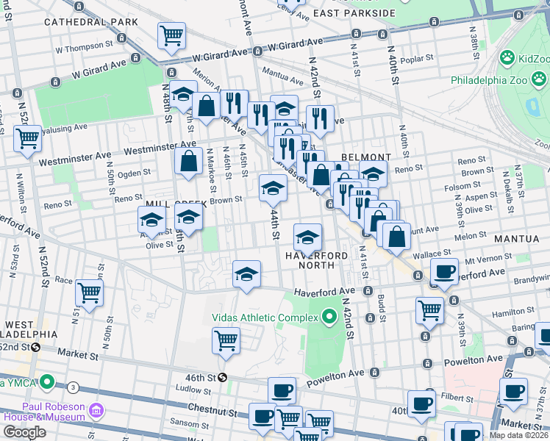
Task: Select the 52nd St subway station icon
Action: coord(35,347)
